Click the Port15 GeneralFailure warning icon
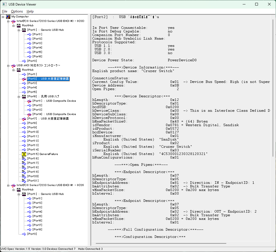 24,154
